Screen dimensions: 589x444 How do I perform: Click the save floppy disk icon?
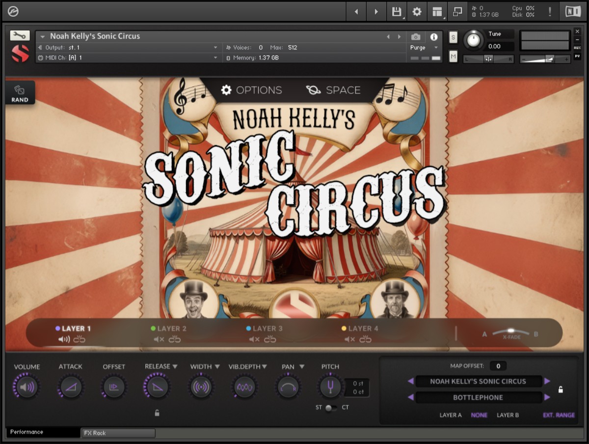click(396, 11)
